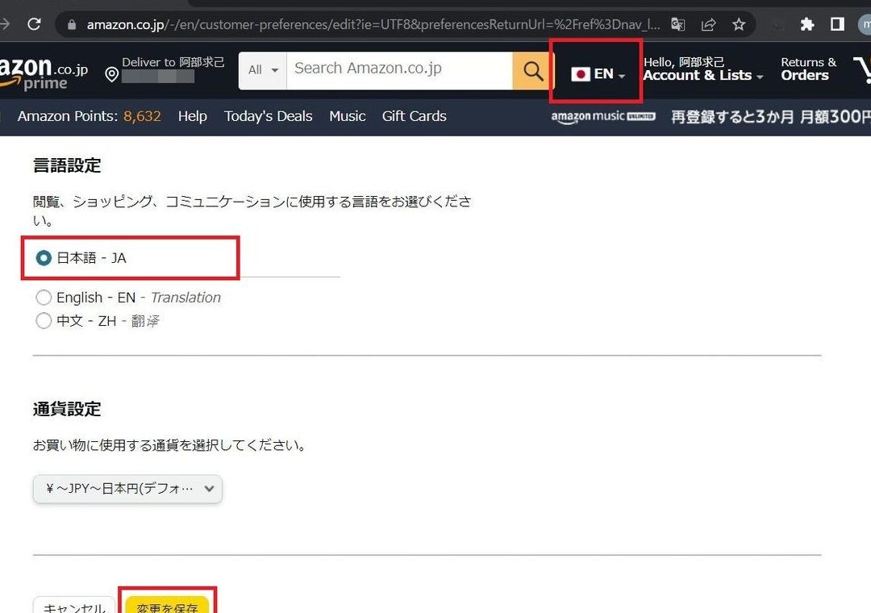Click the 通貨設定 heading text
The width and height of the screenshot is (871, 613).
[x=67, y=409]
